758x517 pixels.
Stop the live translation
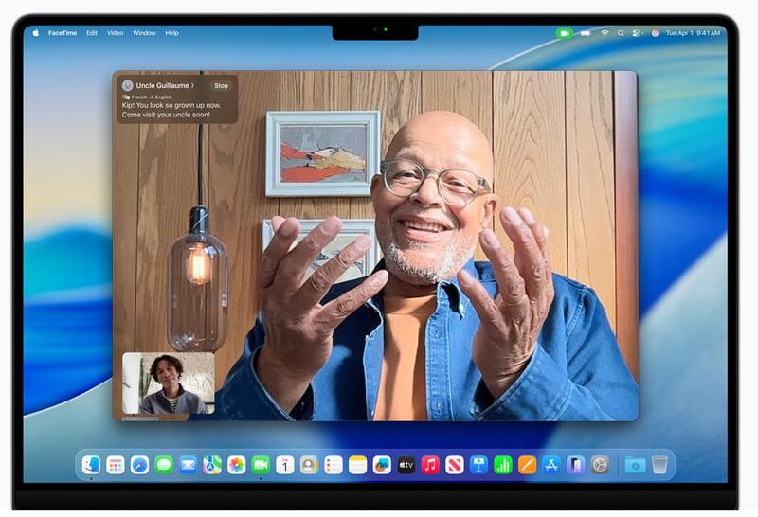pyautogui.click(x=221, y=85)
